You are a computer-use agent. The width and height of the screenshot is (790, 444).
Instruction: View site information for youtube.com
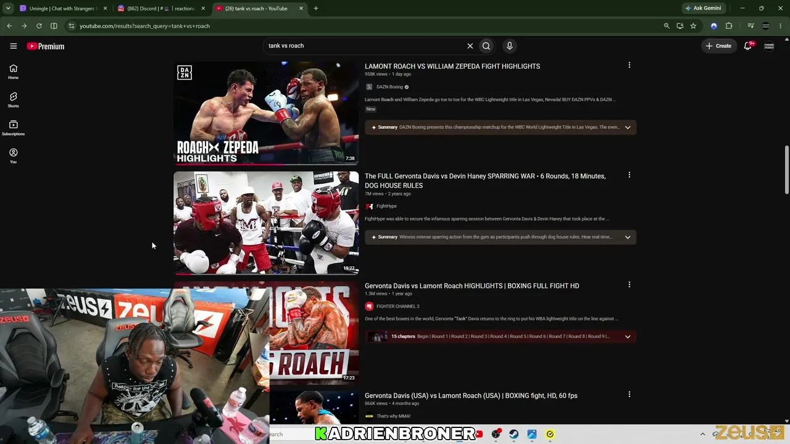(71, 26)
